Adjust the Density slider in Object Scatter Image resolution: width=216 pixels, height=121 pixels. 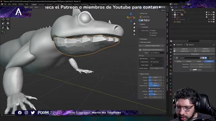155,77
